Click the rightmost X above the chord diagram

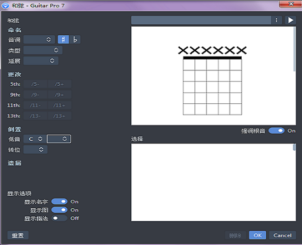tap(242, 50)
